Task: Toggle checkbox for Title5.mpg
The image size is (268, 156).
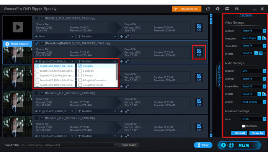Action: point(36,93)
